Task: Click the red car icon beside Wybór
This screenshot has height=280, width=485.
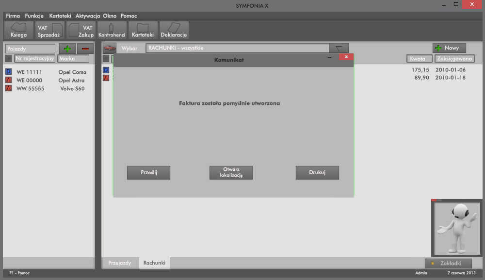Action: click(110, 48)
